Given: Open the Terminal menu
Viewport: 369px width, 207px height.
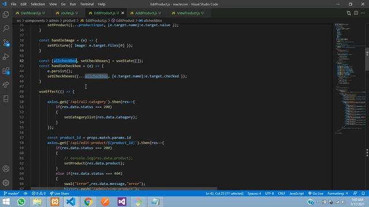Looking at the screenshot, I should 87,4.
